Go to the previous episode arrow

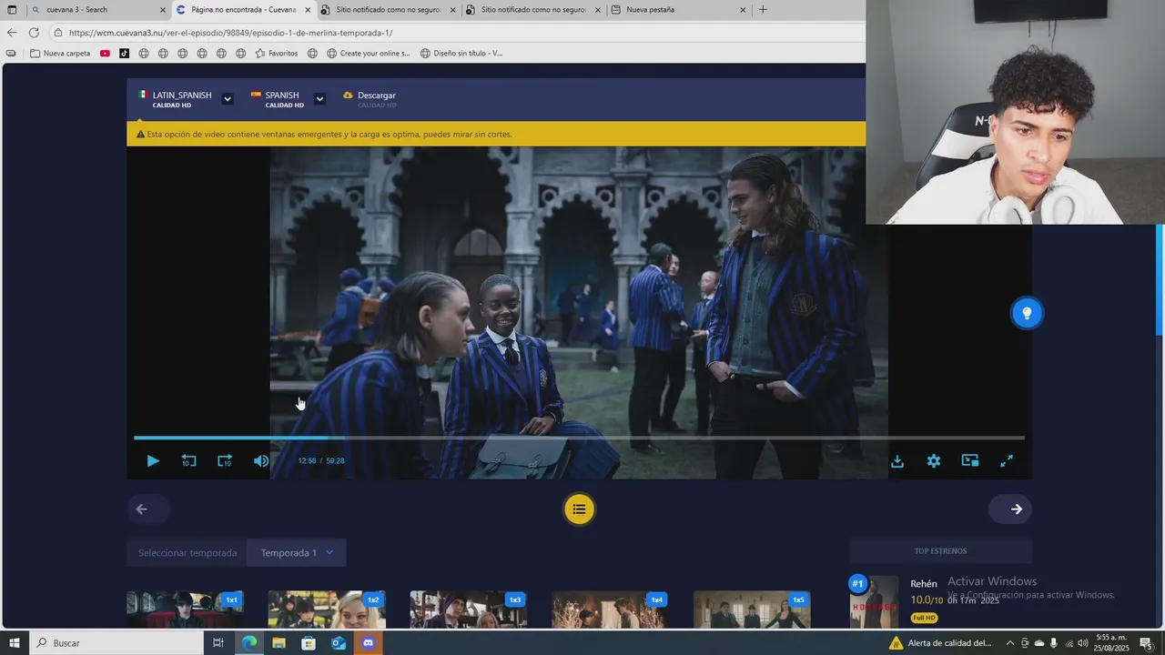pos(148,509)
